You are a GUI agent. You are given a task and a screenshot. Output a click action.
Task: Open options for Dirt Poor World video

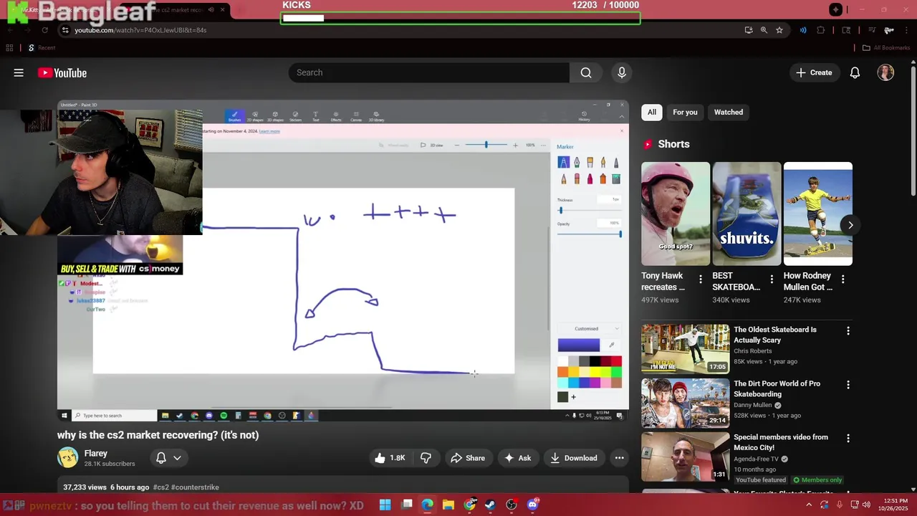tap(848, 385)
